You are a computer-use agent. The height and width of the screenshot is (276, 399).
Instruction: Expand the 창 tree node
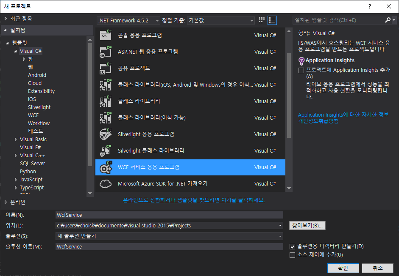[x=24, y=59]
